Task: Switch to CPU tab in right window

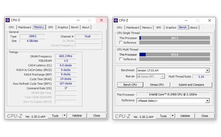Action: tap(120, 28)
